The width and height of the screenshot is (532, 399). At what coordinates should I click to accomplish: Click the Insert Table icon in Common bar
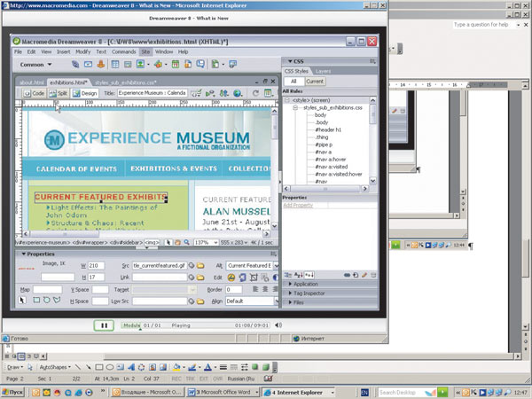(115, 64)
